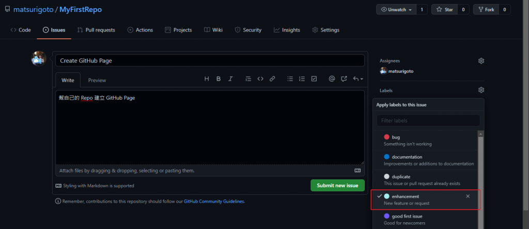
Task: Open MyFirstRepo repository link
Action: tap(81, 9)
